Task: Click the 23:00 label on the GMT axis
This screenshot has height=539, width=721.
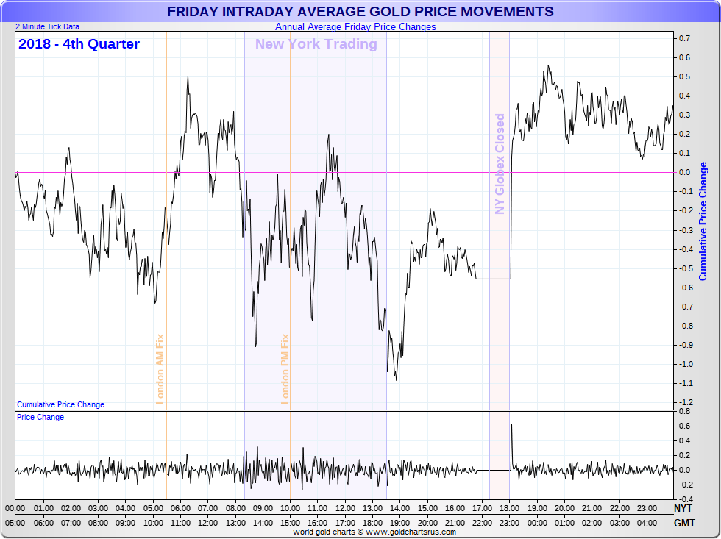Action: [509, 523]
